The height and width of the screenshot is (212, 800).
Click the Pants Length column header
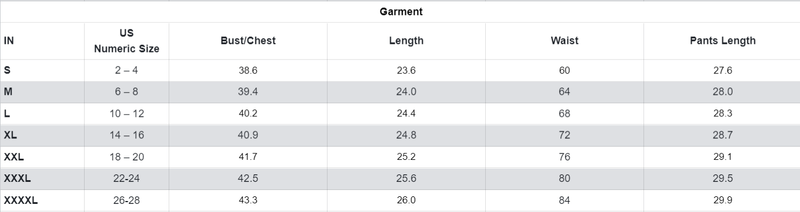(x=722, y=41)
